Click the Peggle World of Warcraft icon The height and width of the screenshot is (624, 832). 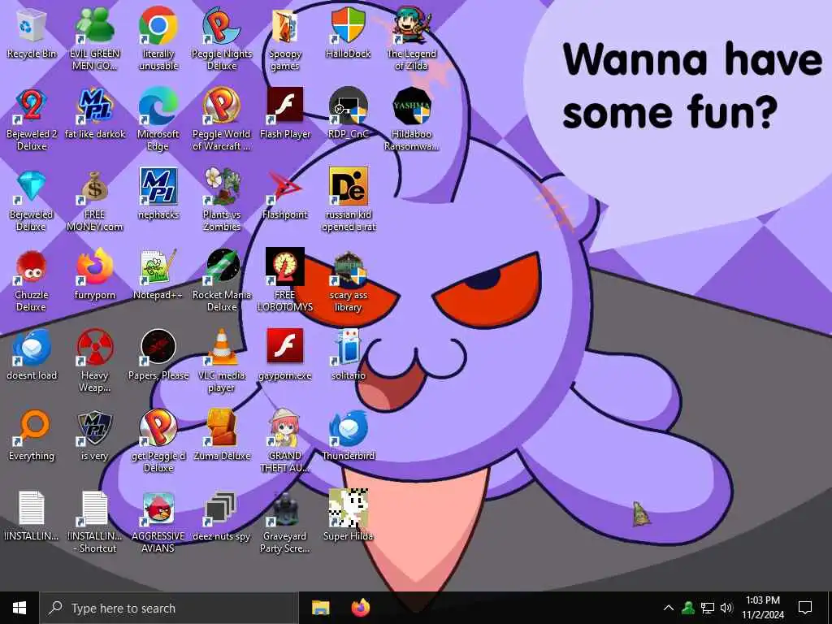click(222, 106)
